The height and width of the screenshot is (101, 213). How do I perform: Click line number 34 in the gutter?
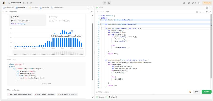(99, 60)
